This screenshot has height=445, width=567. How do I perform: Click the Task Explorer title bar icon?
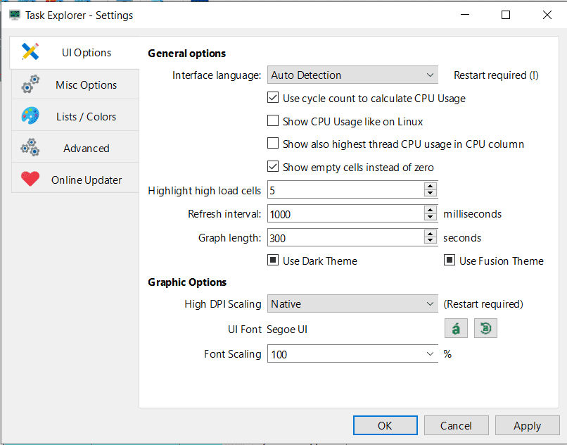(x=14, y=15)
